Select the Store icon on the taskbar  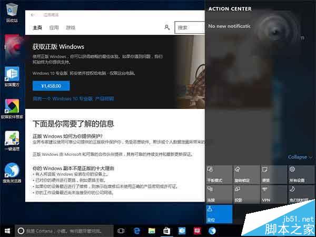[x=166, y=231]
